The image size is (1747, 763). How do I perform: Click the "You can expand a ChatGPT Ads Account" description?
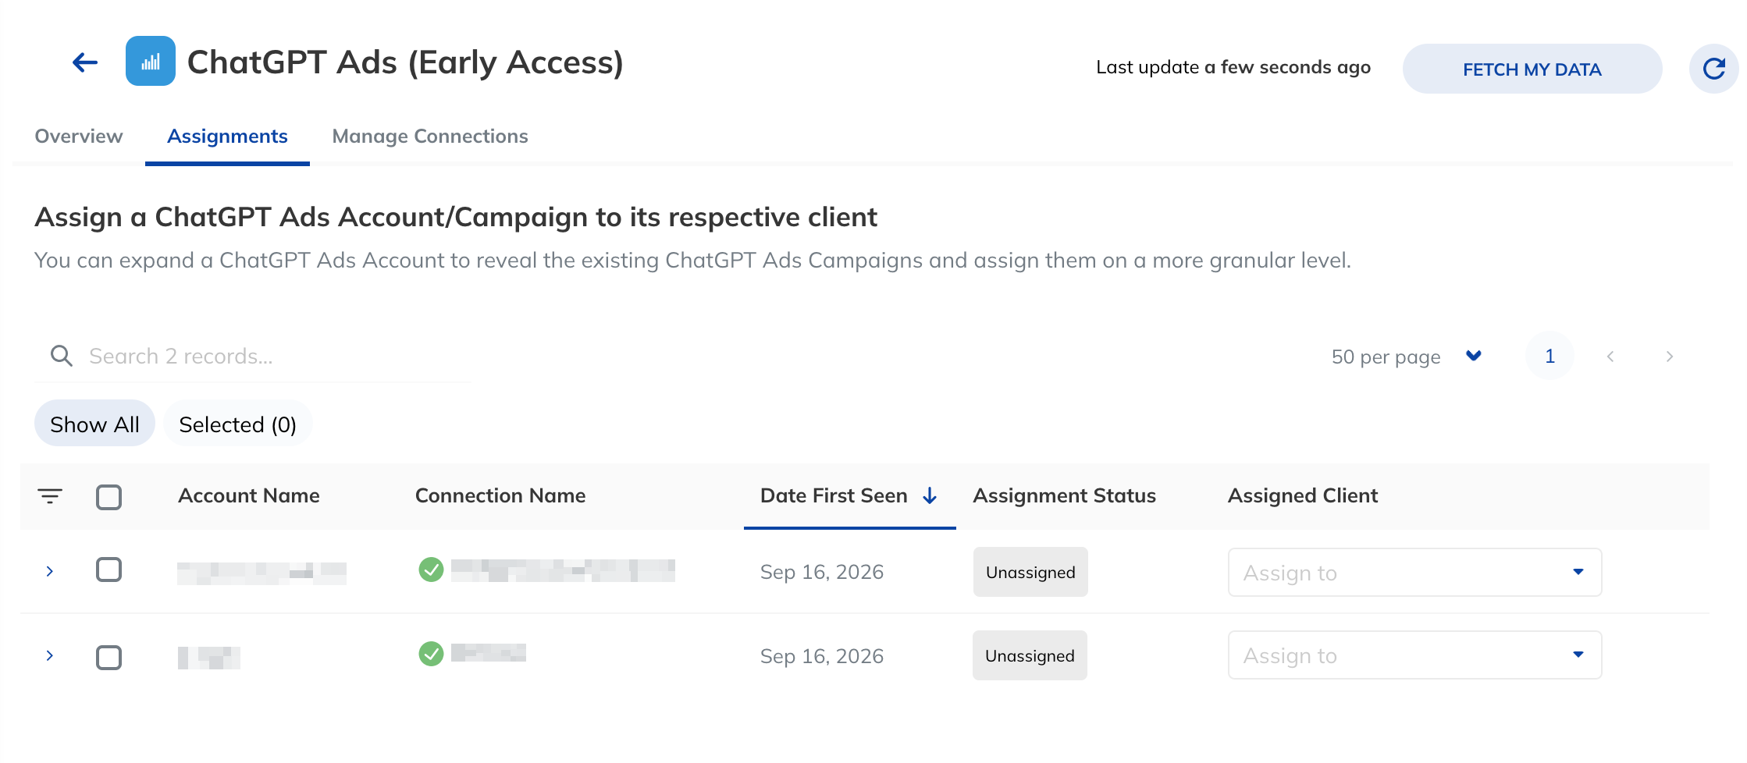pyautogui.click(x=692, y=260)
